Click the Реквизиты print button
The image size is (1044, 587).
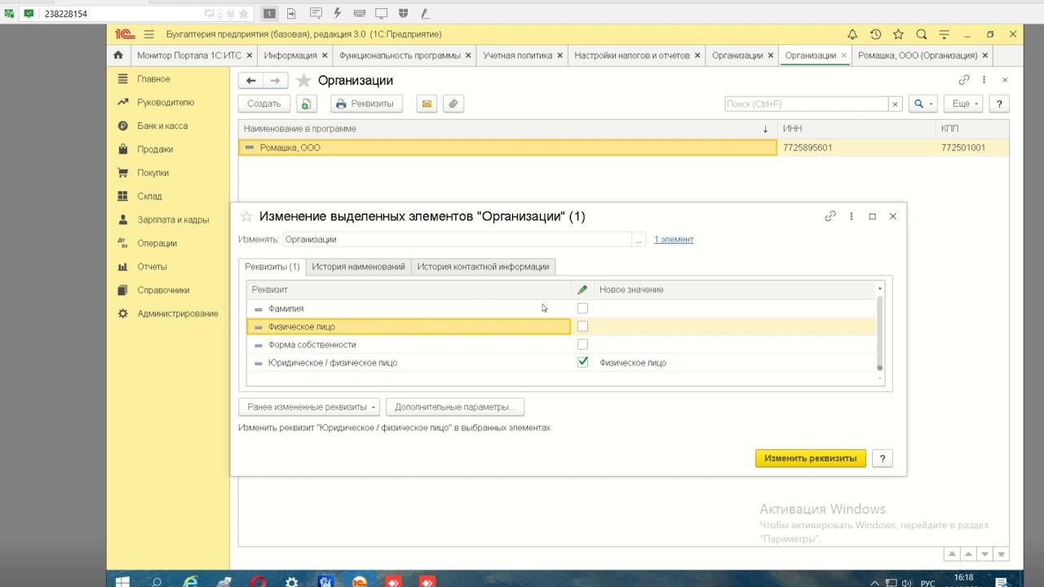pyautogui.click(x=366, y=104)
